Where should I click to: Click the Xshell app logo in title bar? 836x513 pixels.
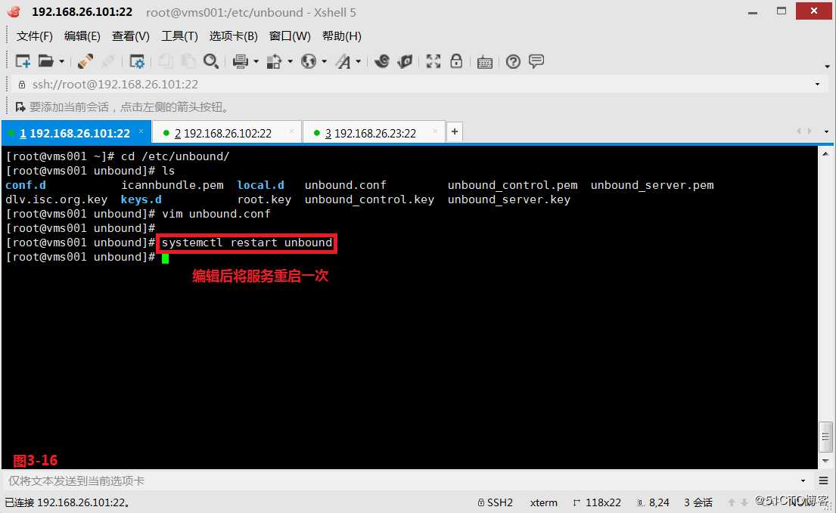[x=14, y=11]
